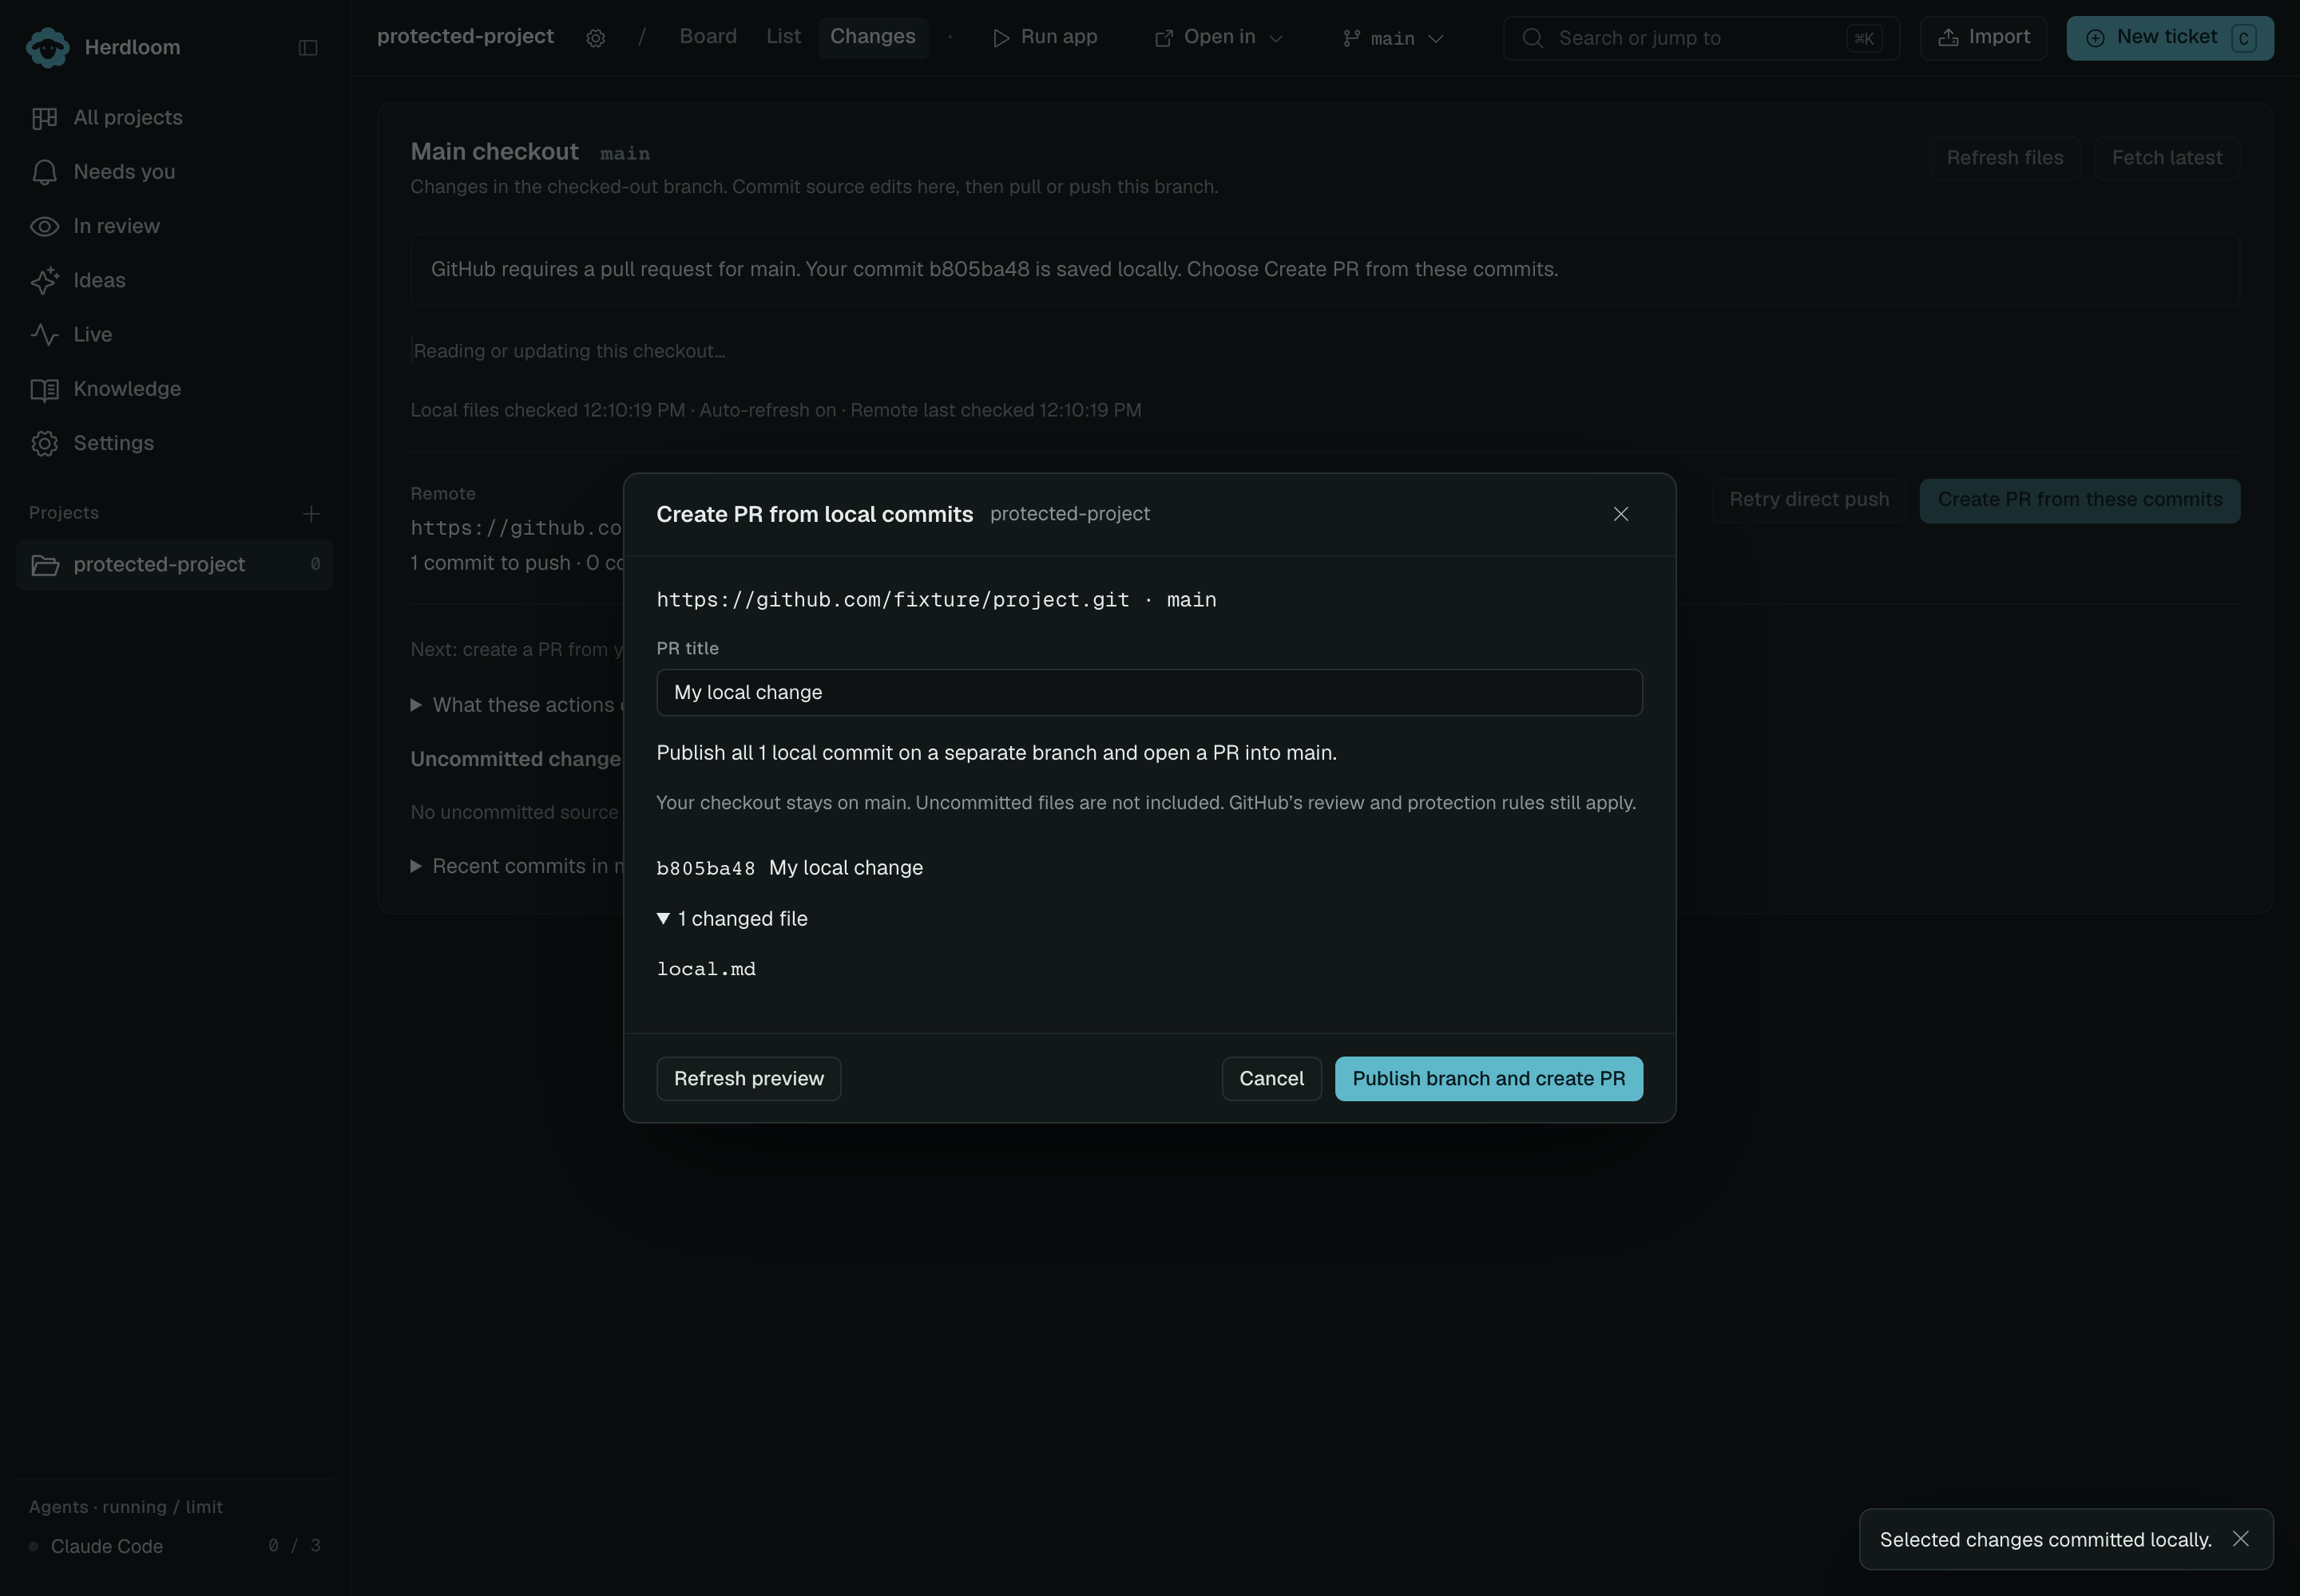Click Retry direct push
The height and width of the screenshot is (1596, 2300).
coord(1810,500)
